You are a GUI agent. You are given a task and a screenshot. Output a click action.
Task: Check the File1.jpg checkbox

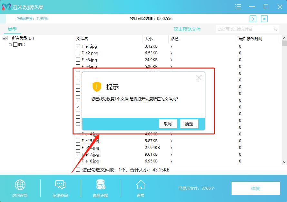click(78, 46)
